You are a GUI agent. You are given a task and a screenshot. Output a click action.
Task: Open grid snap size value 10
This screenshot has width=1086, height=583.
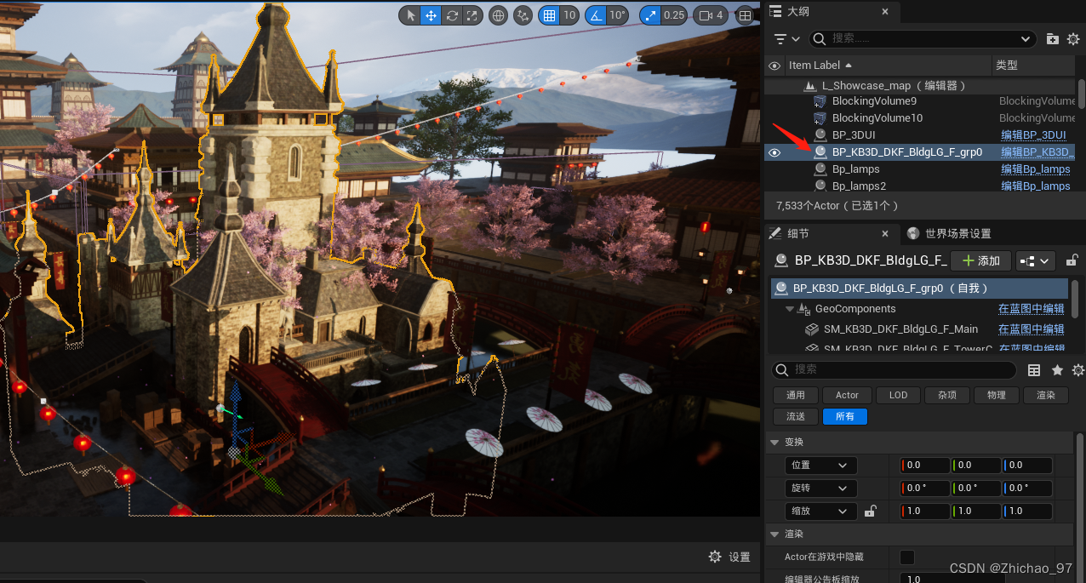569,15
